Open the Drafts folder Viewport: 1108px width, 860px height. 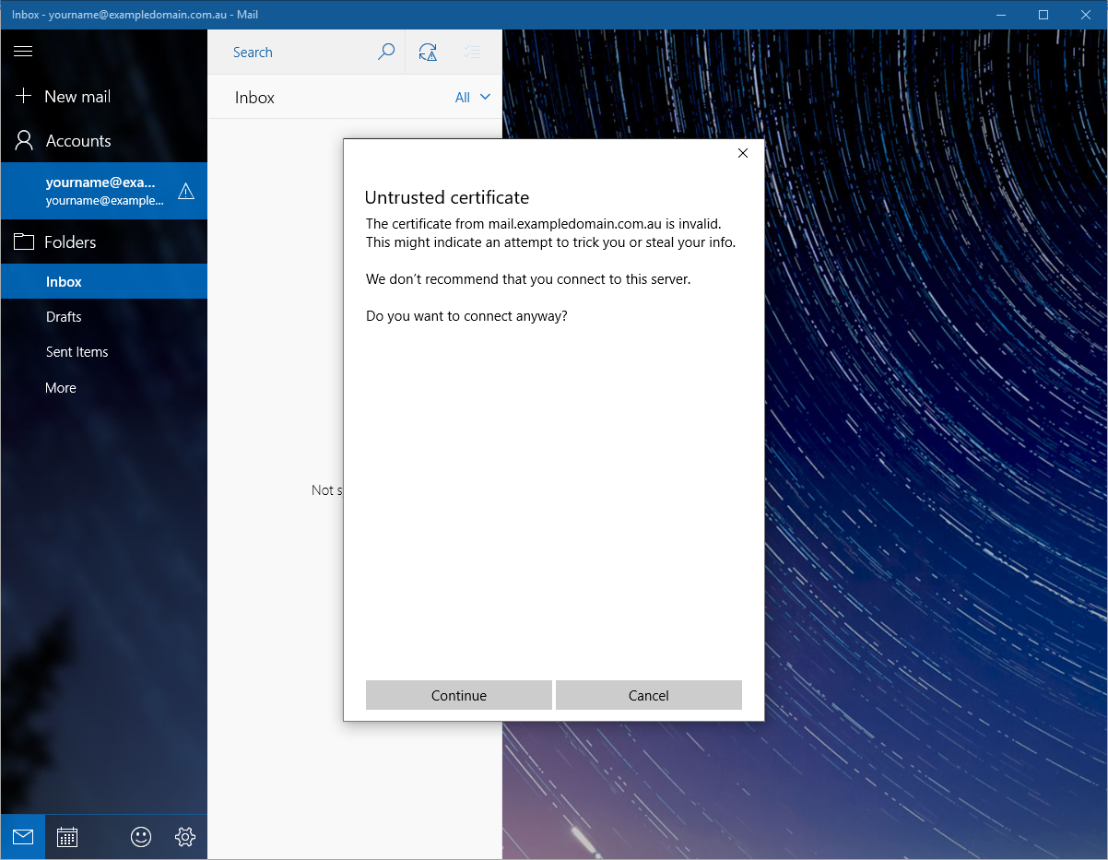point(64,317)
